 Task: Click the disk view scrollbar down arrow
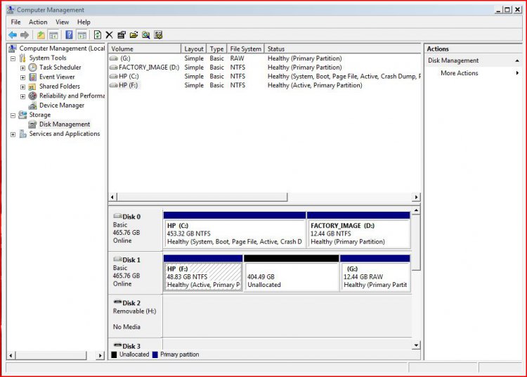pyautogui.click(x=416, y=345)
